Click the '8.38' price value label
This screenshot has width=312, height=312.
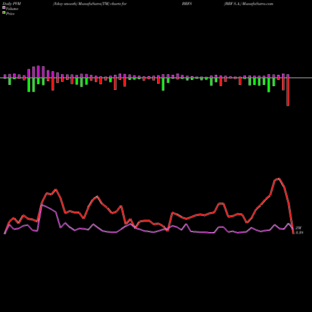pos(300,233)
